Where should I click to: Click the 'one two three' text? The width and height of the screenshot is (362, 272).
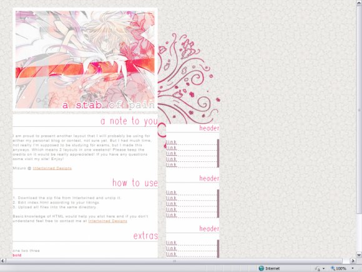click(x=26, y=251)
